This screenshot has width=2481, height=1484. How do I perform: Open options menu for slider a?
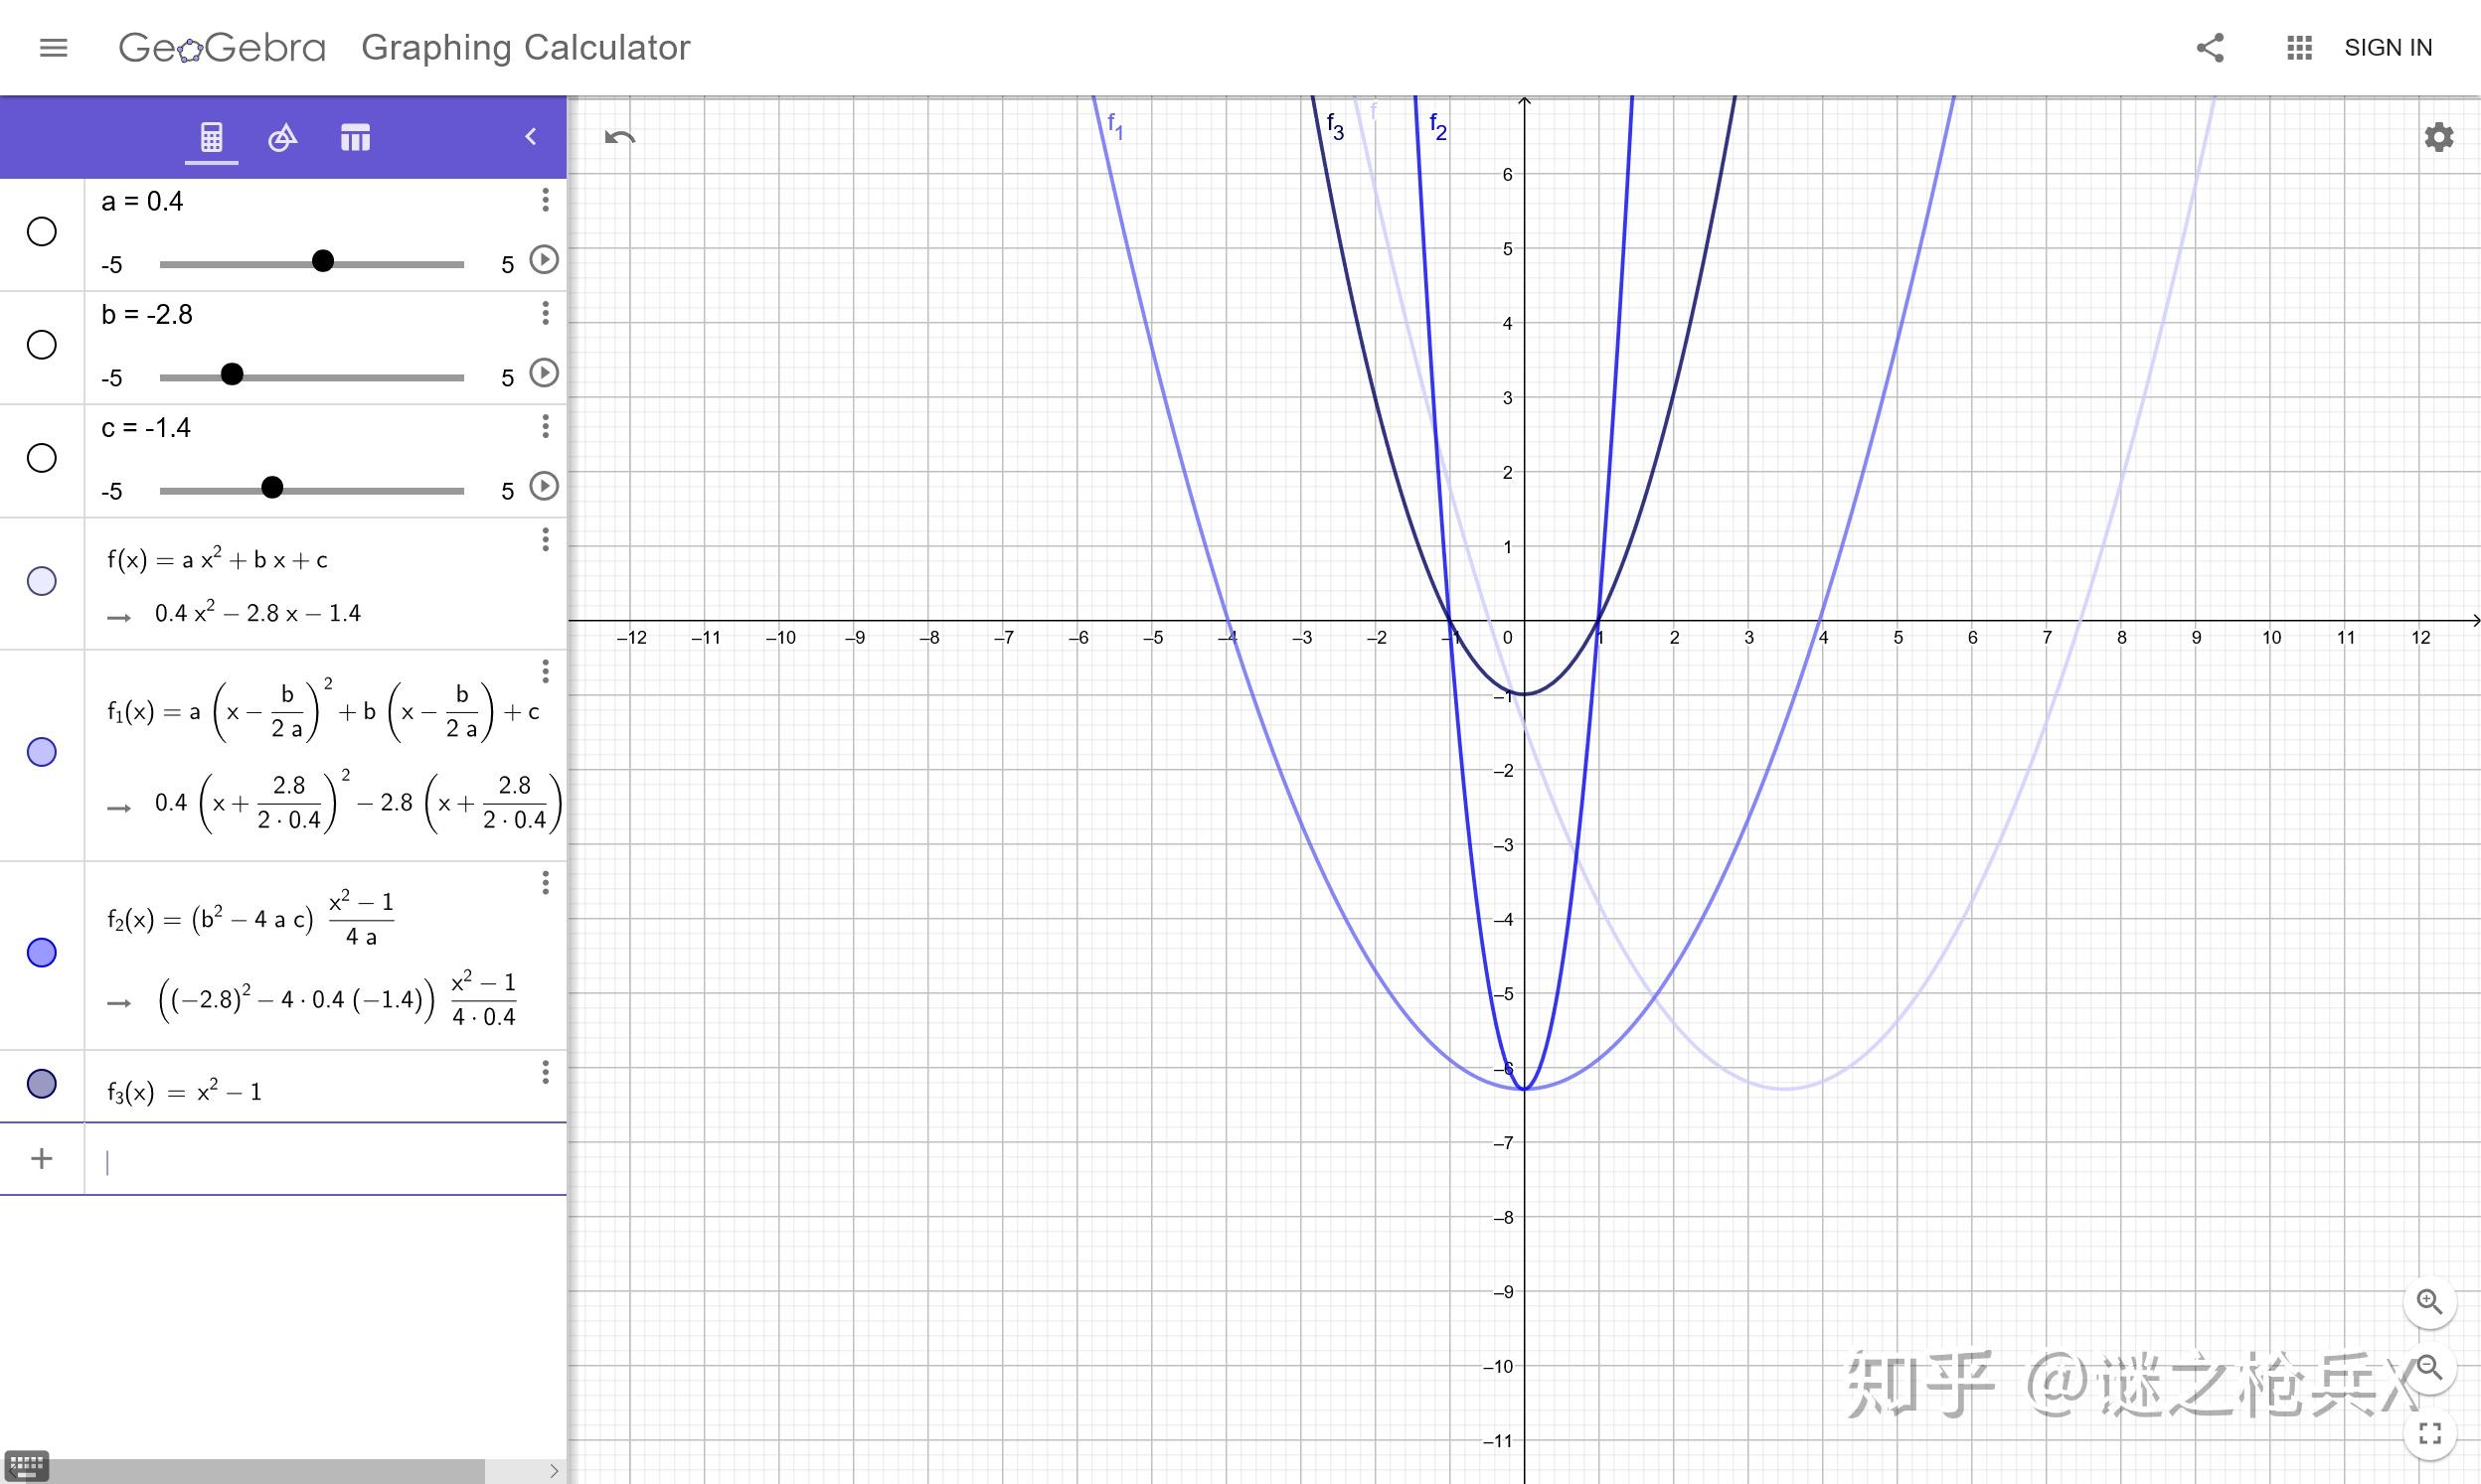pyautogui.click(x=546, y=200)
